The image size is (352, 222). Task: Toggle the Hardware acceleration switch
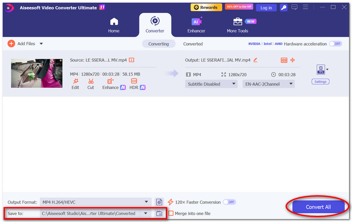(x=336, y=44)
